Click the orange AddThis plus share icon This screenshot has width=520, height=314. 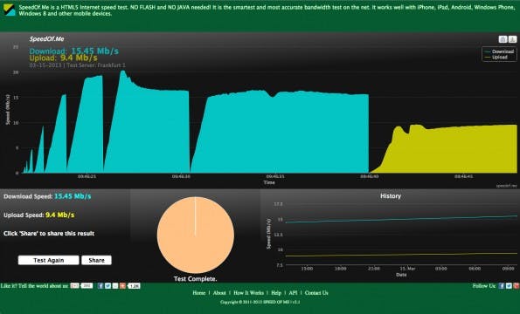click(122, 285)
